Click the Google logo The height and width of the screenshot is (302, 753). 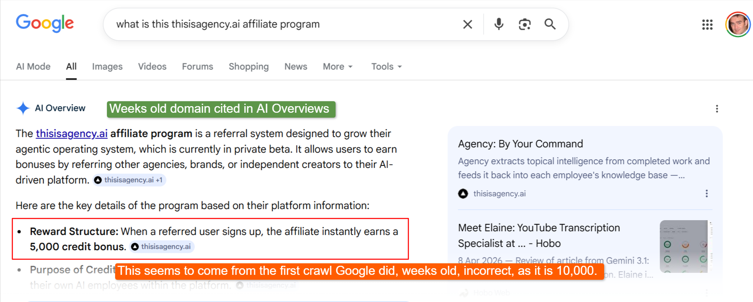45,23
